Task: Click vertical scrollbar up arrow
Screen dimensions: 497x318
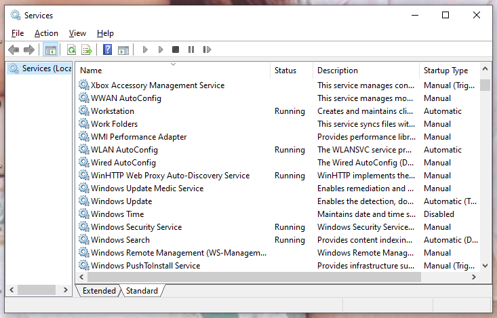Action: click(485, 68)
